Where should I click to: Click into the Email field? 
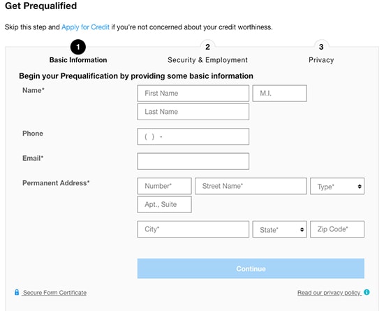click(193, 161)
